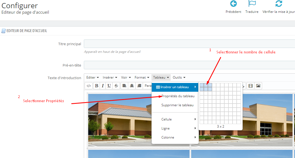Select the 3 x 2 grid cell
This screenshot has height=158, width=295.
click(x=210, y=89)
